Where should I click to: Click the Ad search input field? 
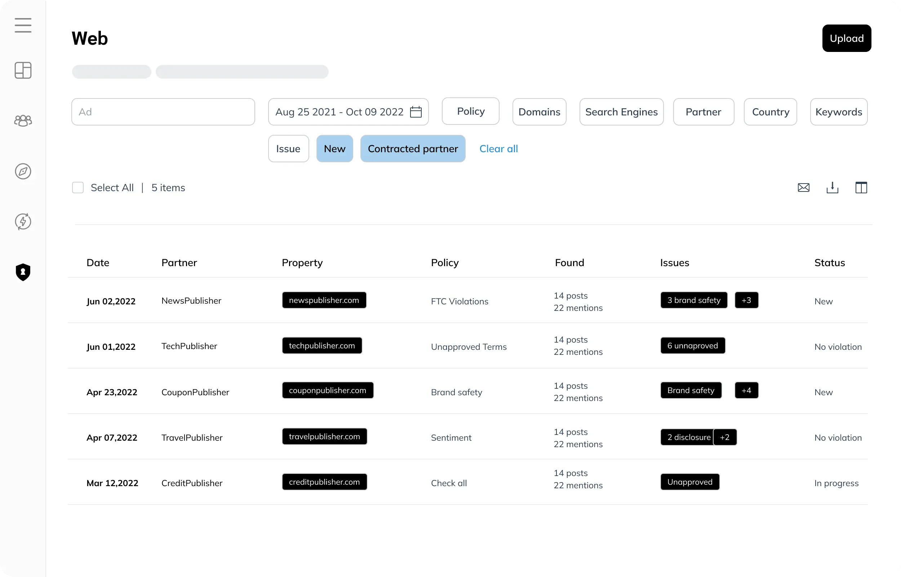pos(163,112)
